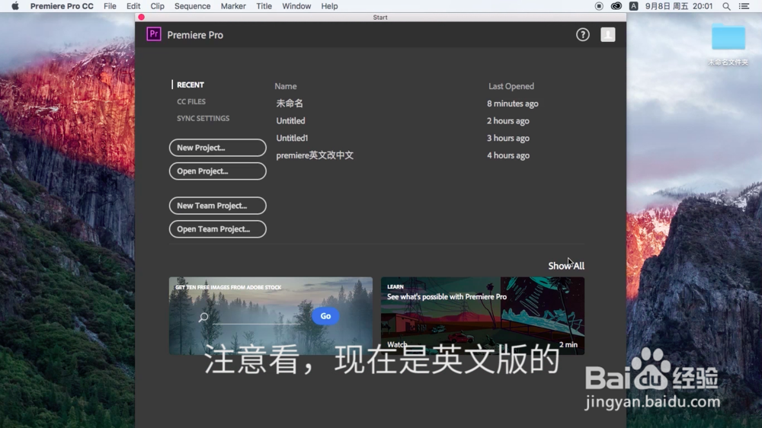Open the Apple menu
Viewport: 762px width, 428px height.
click(x=15, y=6)
